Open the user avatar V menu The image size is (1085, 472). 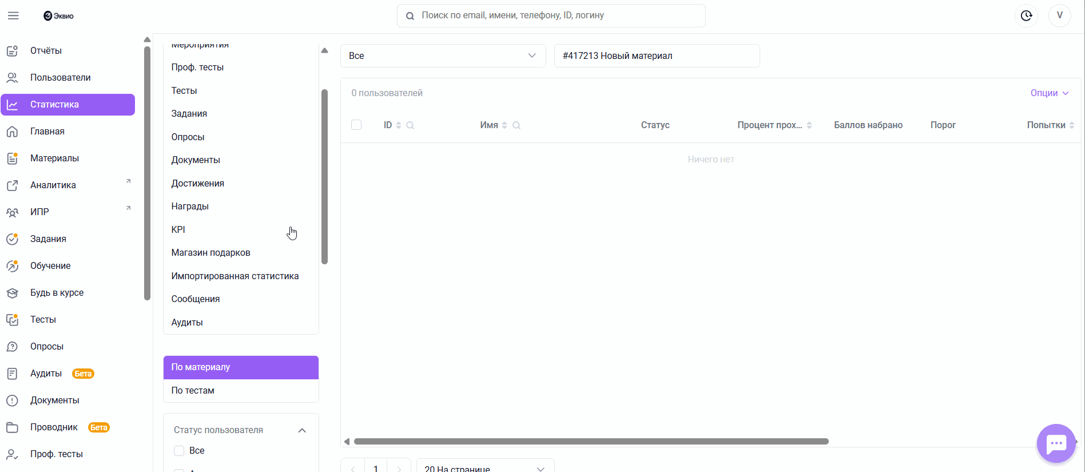coord(1059,15)
